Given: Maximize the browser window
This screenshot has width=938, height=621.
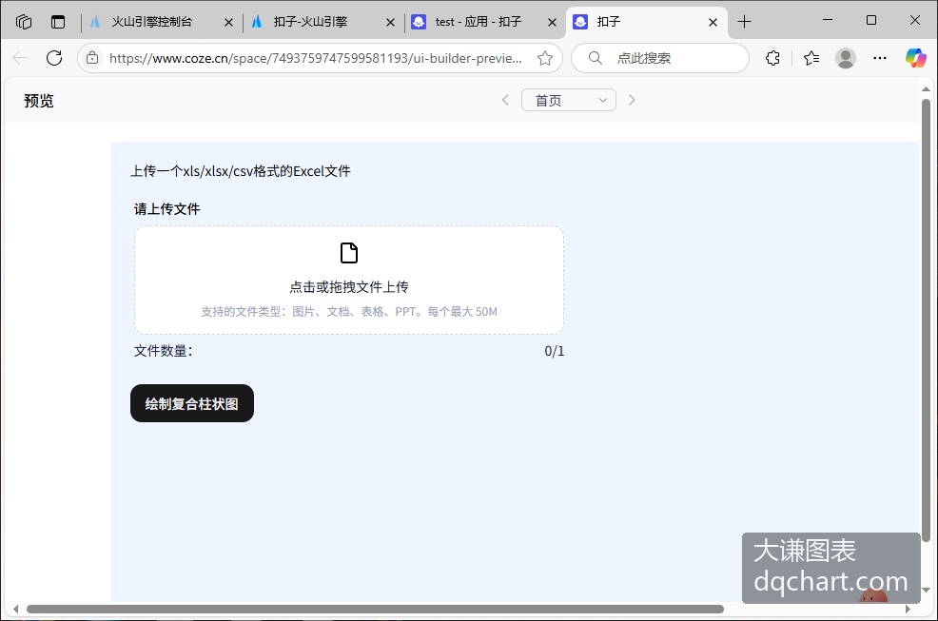Looking at the screenshot, I should 871,20.
